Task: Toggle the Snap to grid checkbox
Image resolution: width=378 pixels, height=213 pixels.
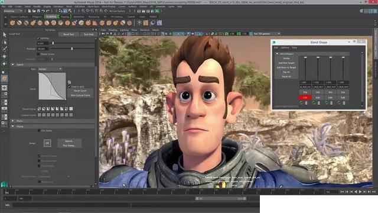Action: pos(69,86)
